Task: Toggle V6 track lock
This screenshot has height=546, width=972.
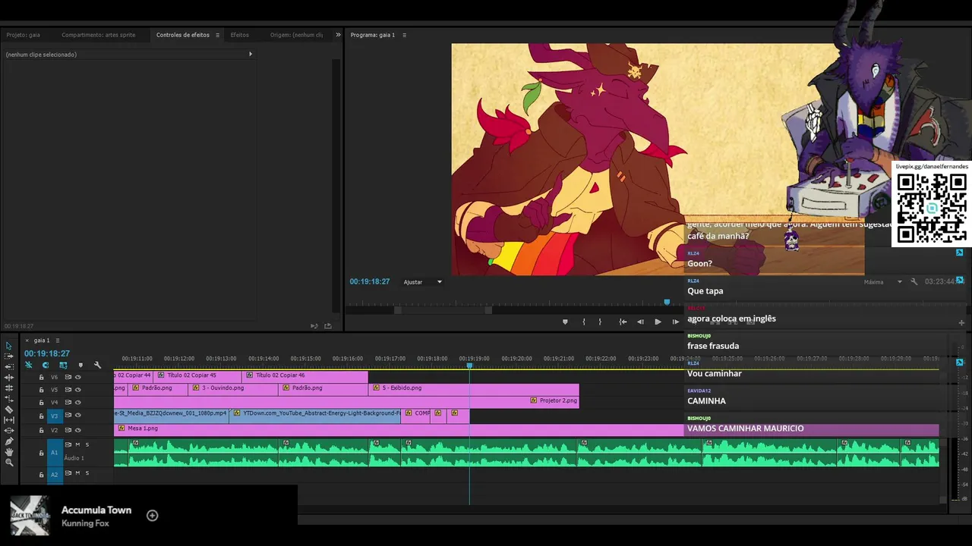Action: click(x=41, y=377)
